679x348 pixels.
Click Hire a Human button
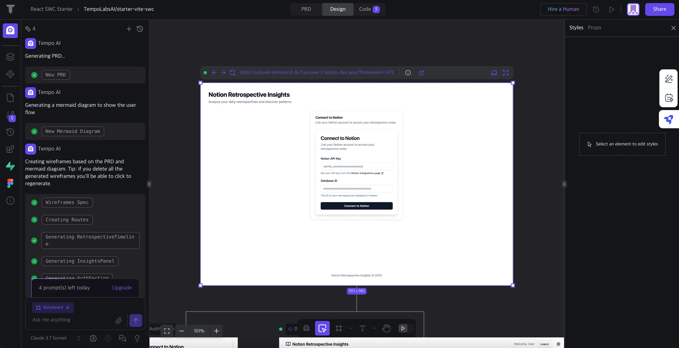pos(563,9)
